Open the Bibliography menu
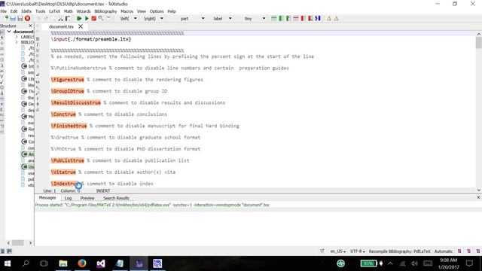Image resolution: width=482 pixels, height=271 pixels. click(105, 11)
